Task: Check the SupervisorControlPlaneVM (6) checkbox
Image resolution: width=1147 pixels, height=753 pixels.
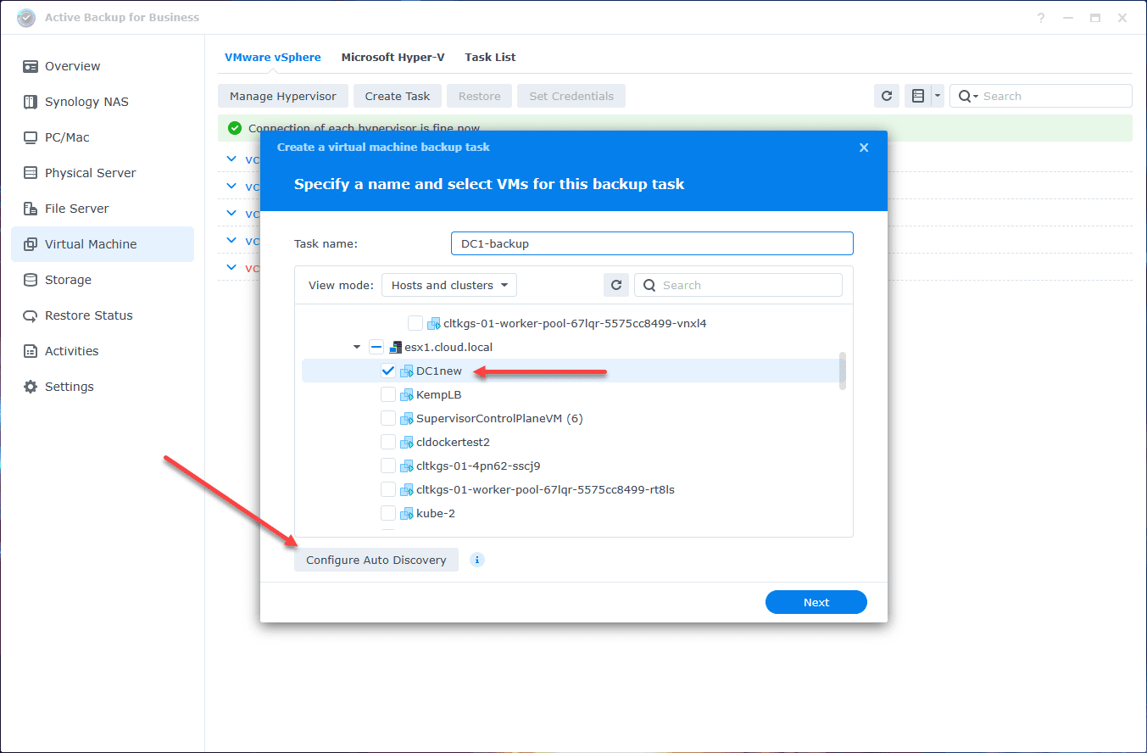Action: click(x=388, y=418)
